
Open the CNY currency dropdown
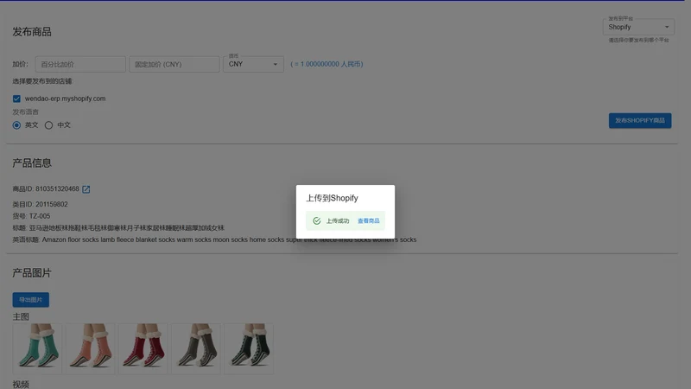[x=253, y=64]
